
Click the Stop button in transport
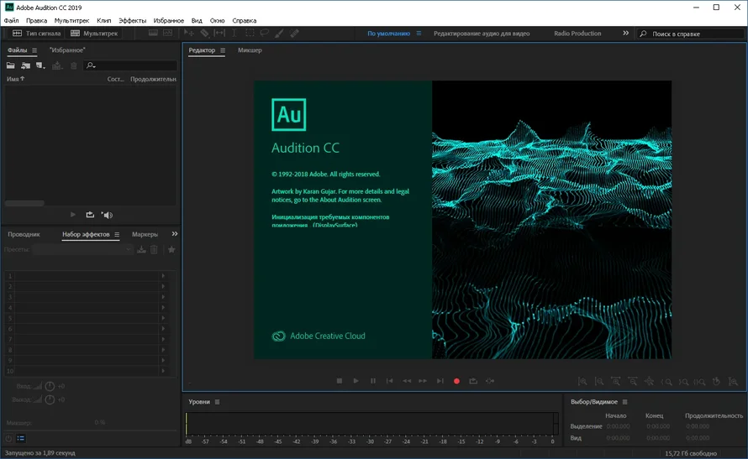point(340,381)
